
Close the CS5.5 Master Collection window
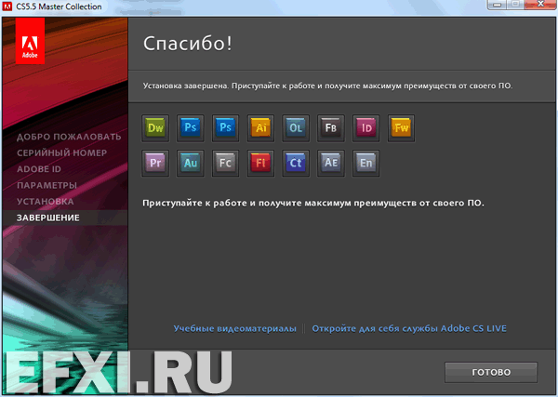[x=540, y=5]
